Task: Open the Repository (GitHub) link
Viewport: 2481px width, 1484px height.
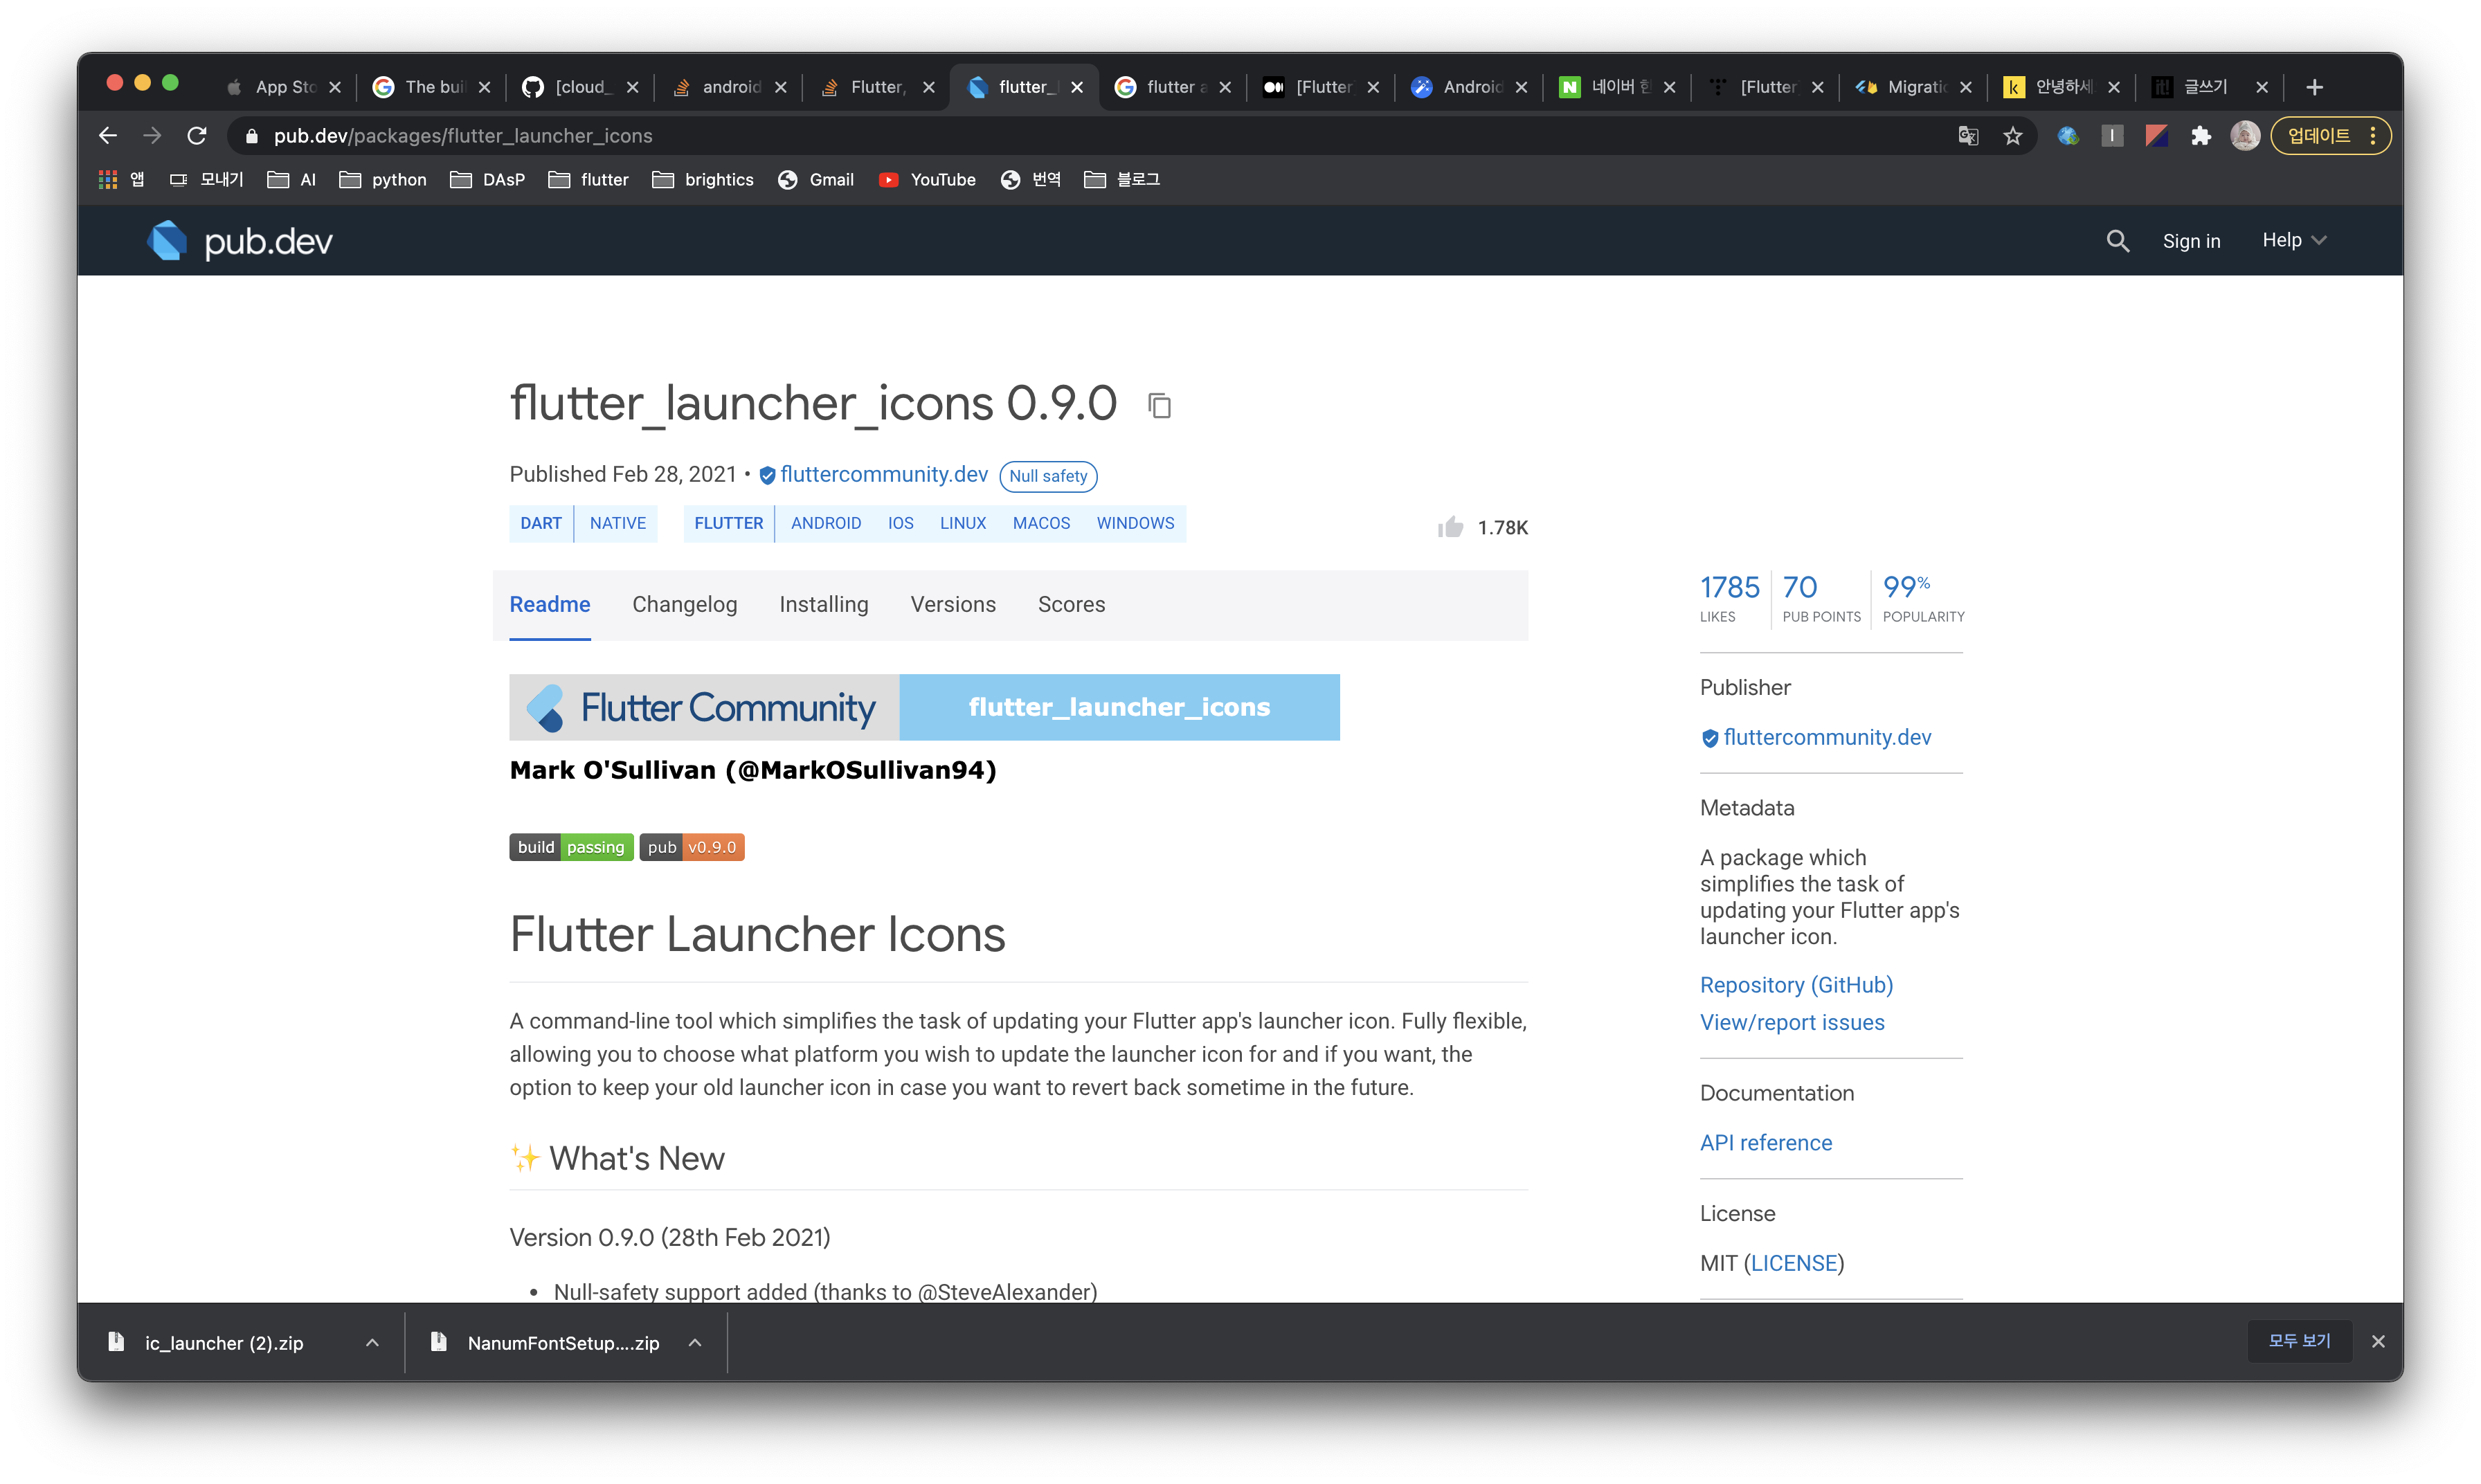Action: 1796,985
